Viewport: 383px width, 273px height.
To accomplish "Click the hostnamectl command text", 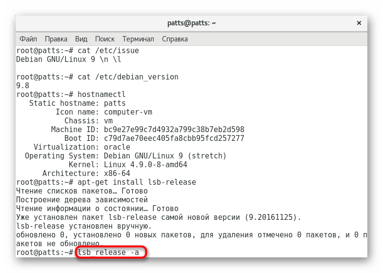I will click(x=101, y=94).
